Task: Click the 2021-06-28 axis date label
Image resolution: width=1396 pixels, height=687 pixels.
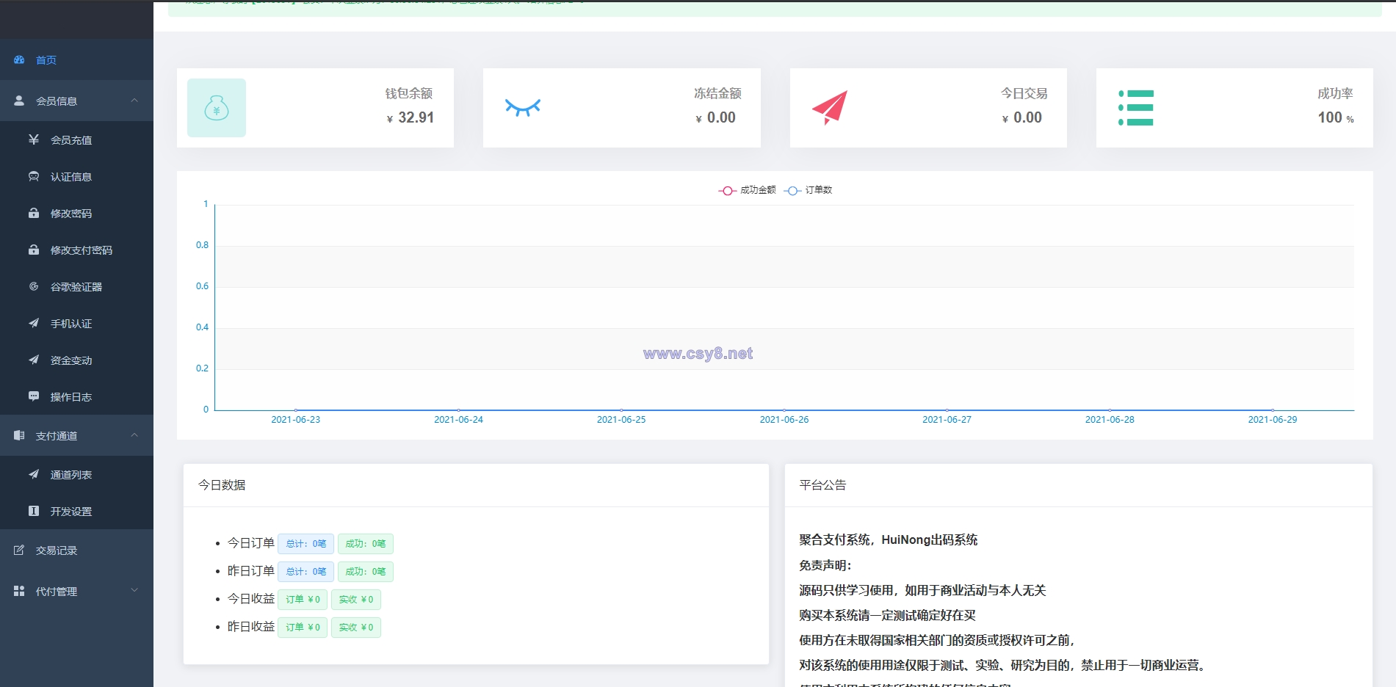Action: (1110, 420)
